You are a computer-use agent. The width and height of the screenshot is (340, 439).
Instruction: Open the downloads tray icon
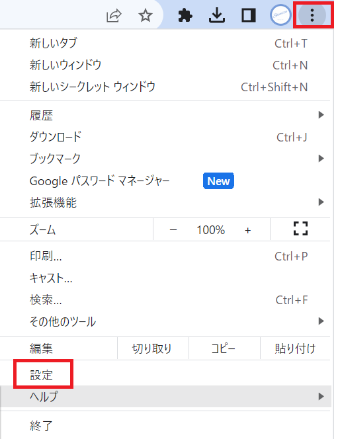217,15
